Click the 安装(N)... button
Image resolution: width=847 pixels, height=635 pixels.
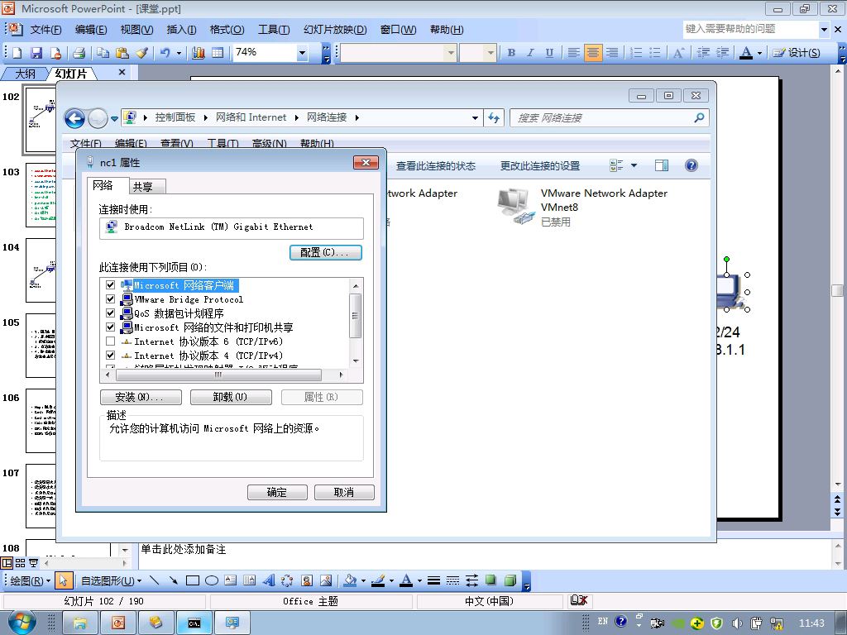(141, 397)
